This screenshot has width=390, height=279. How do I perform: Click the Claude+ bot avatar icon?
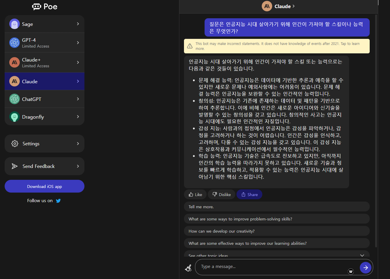(x=15, y=62)
